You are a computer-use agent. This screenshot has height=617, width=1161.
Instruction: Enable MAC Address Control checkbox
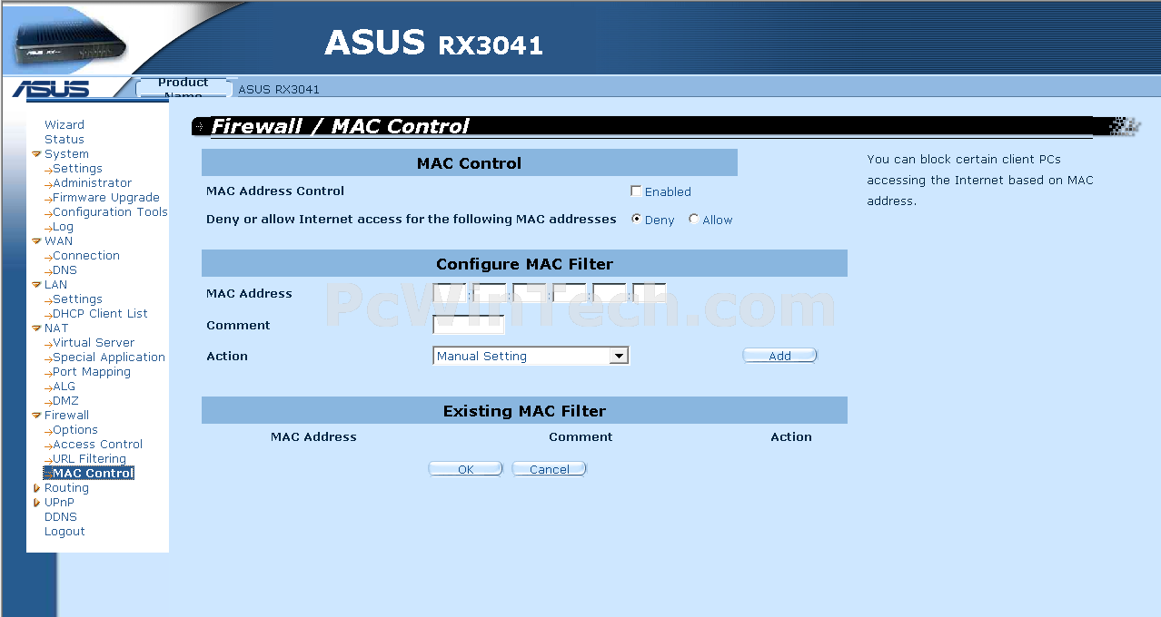(x=636, y=191)
